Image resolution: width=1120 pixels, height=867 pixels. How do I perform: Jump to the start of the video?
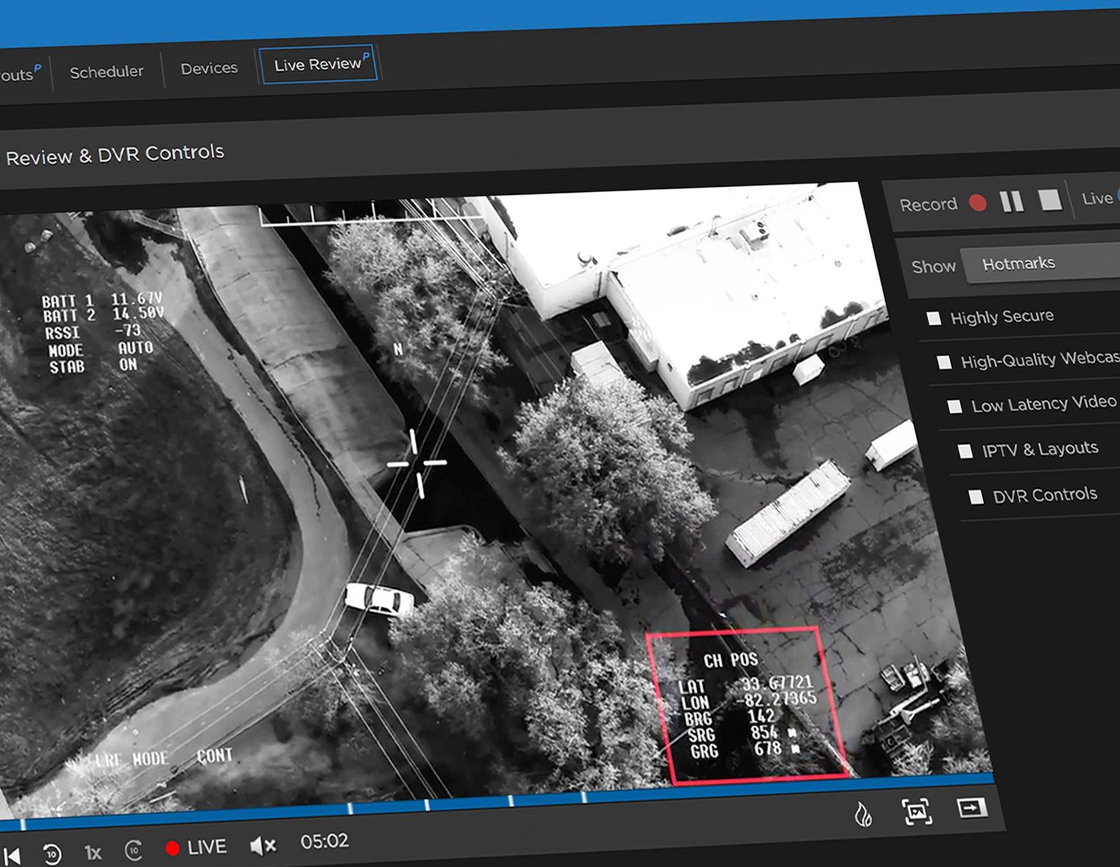[12, 856]
